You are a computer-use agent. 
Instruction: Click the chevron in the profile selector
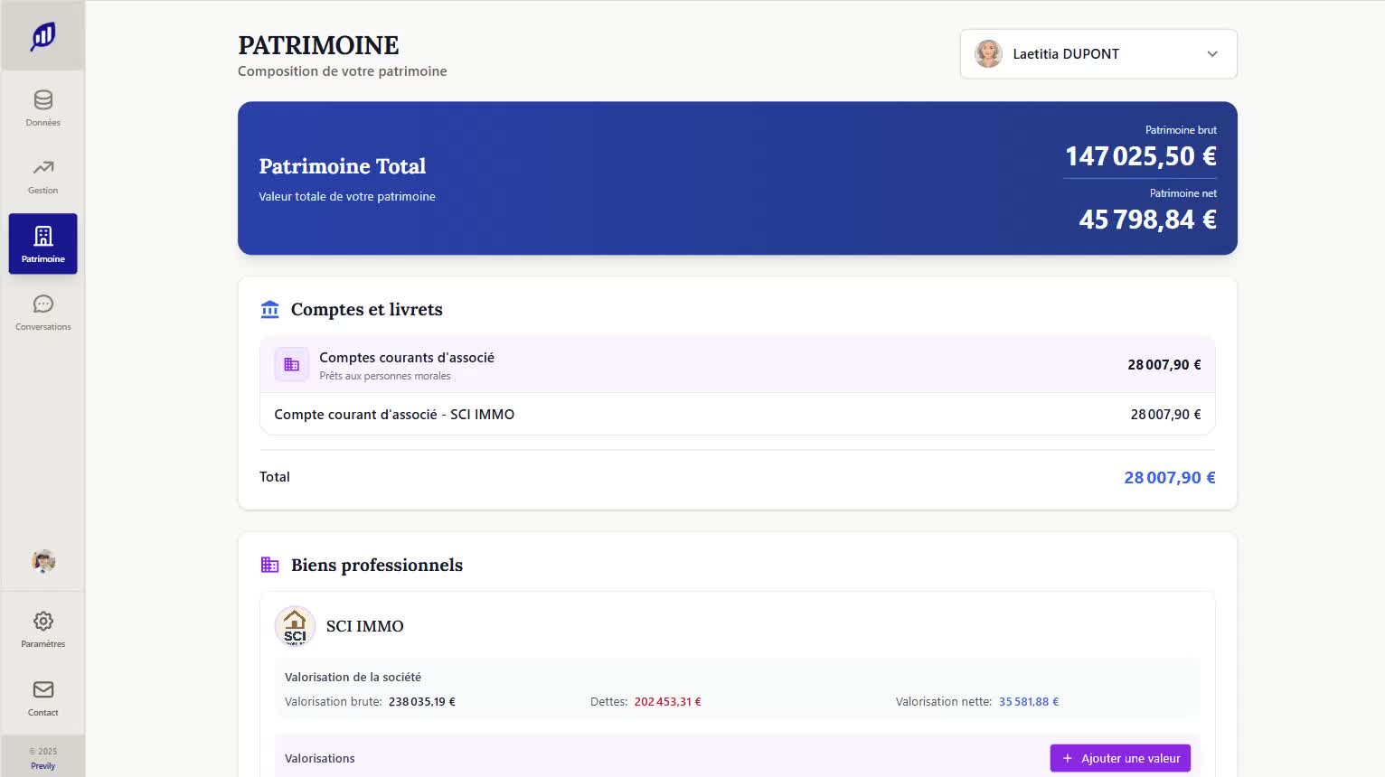[x=1212, y=54]
